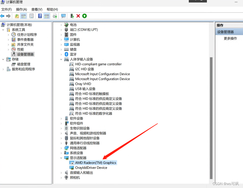Select OrayIddDriver Device entry
This screenshot has height=188, width=243.
[91, 168]
